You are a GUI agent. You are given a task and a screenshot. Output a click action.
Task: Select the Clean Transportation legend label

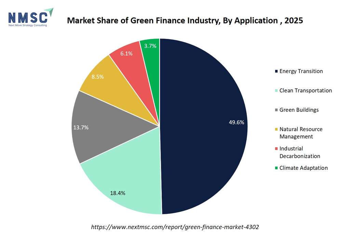click(306, 91)
